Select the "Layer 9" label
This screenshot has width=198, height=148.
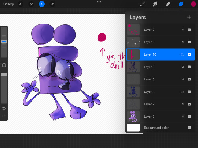coord(149,30)
